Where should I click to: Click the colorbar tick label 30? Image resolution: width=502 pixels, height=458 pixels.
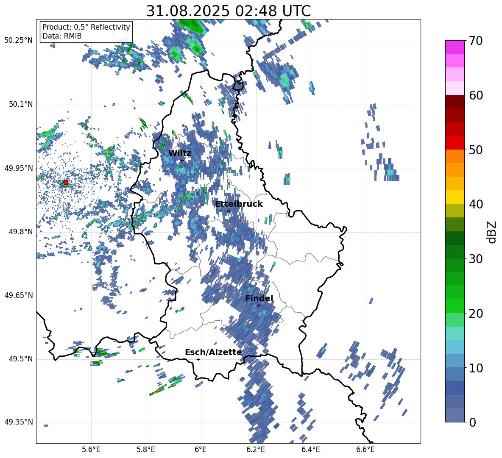[x=476, y=259]
